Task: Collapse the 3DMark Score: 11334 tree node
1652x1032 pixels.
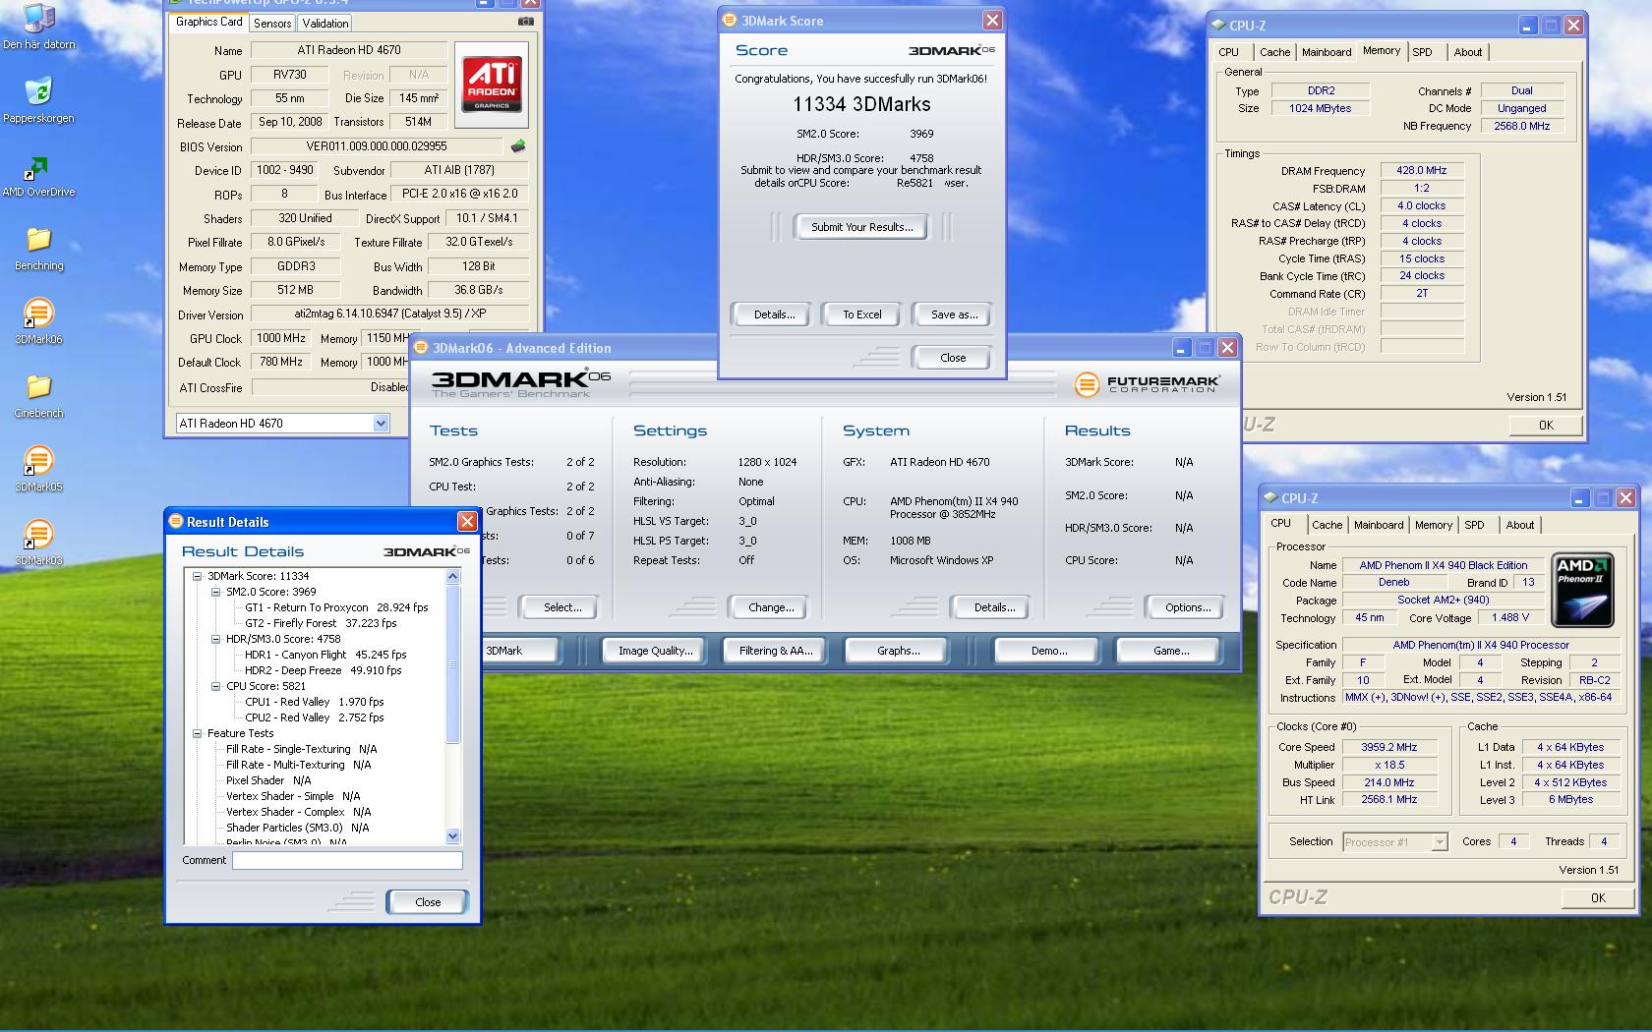Action: [197, 576]
